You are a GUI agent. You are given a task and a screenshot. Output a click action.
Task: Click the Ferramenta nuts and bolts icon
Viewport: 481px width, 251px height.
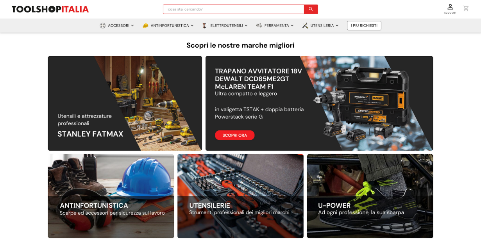pyautogui.click(x=259, y=26)
